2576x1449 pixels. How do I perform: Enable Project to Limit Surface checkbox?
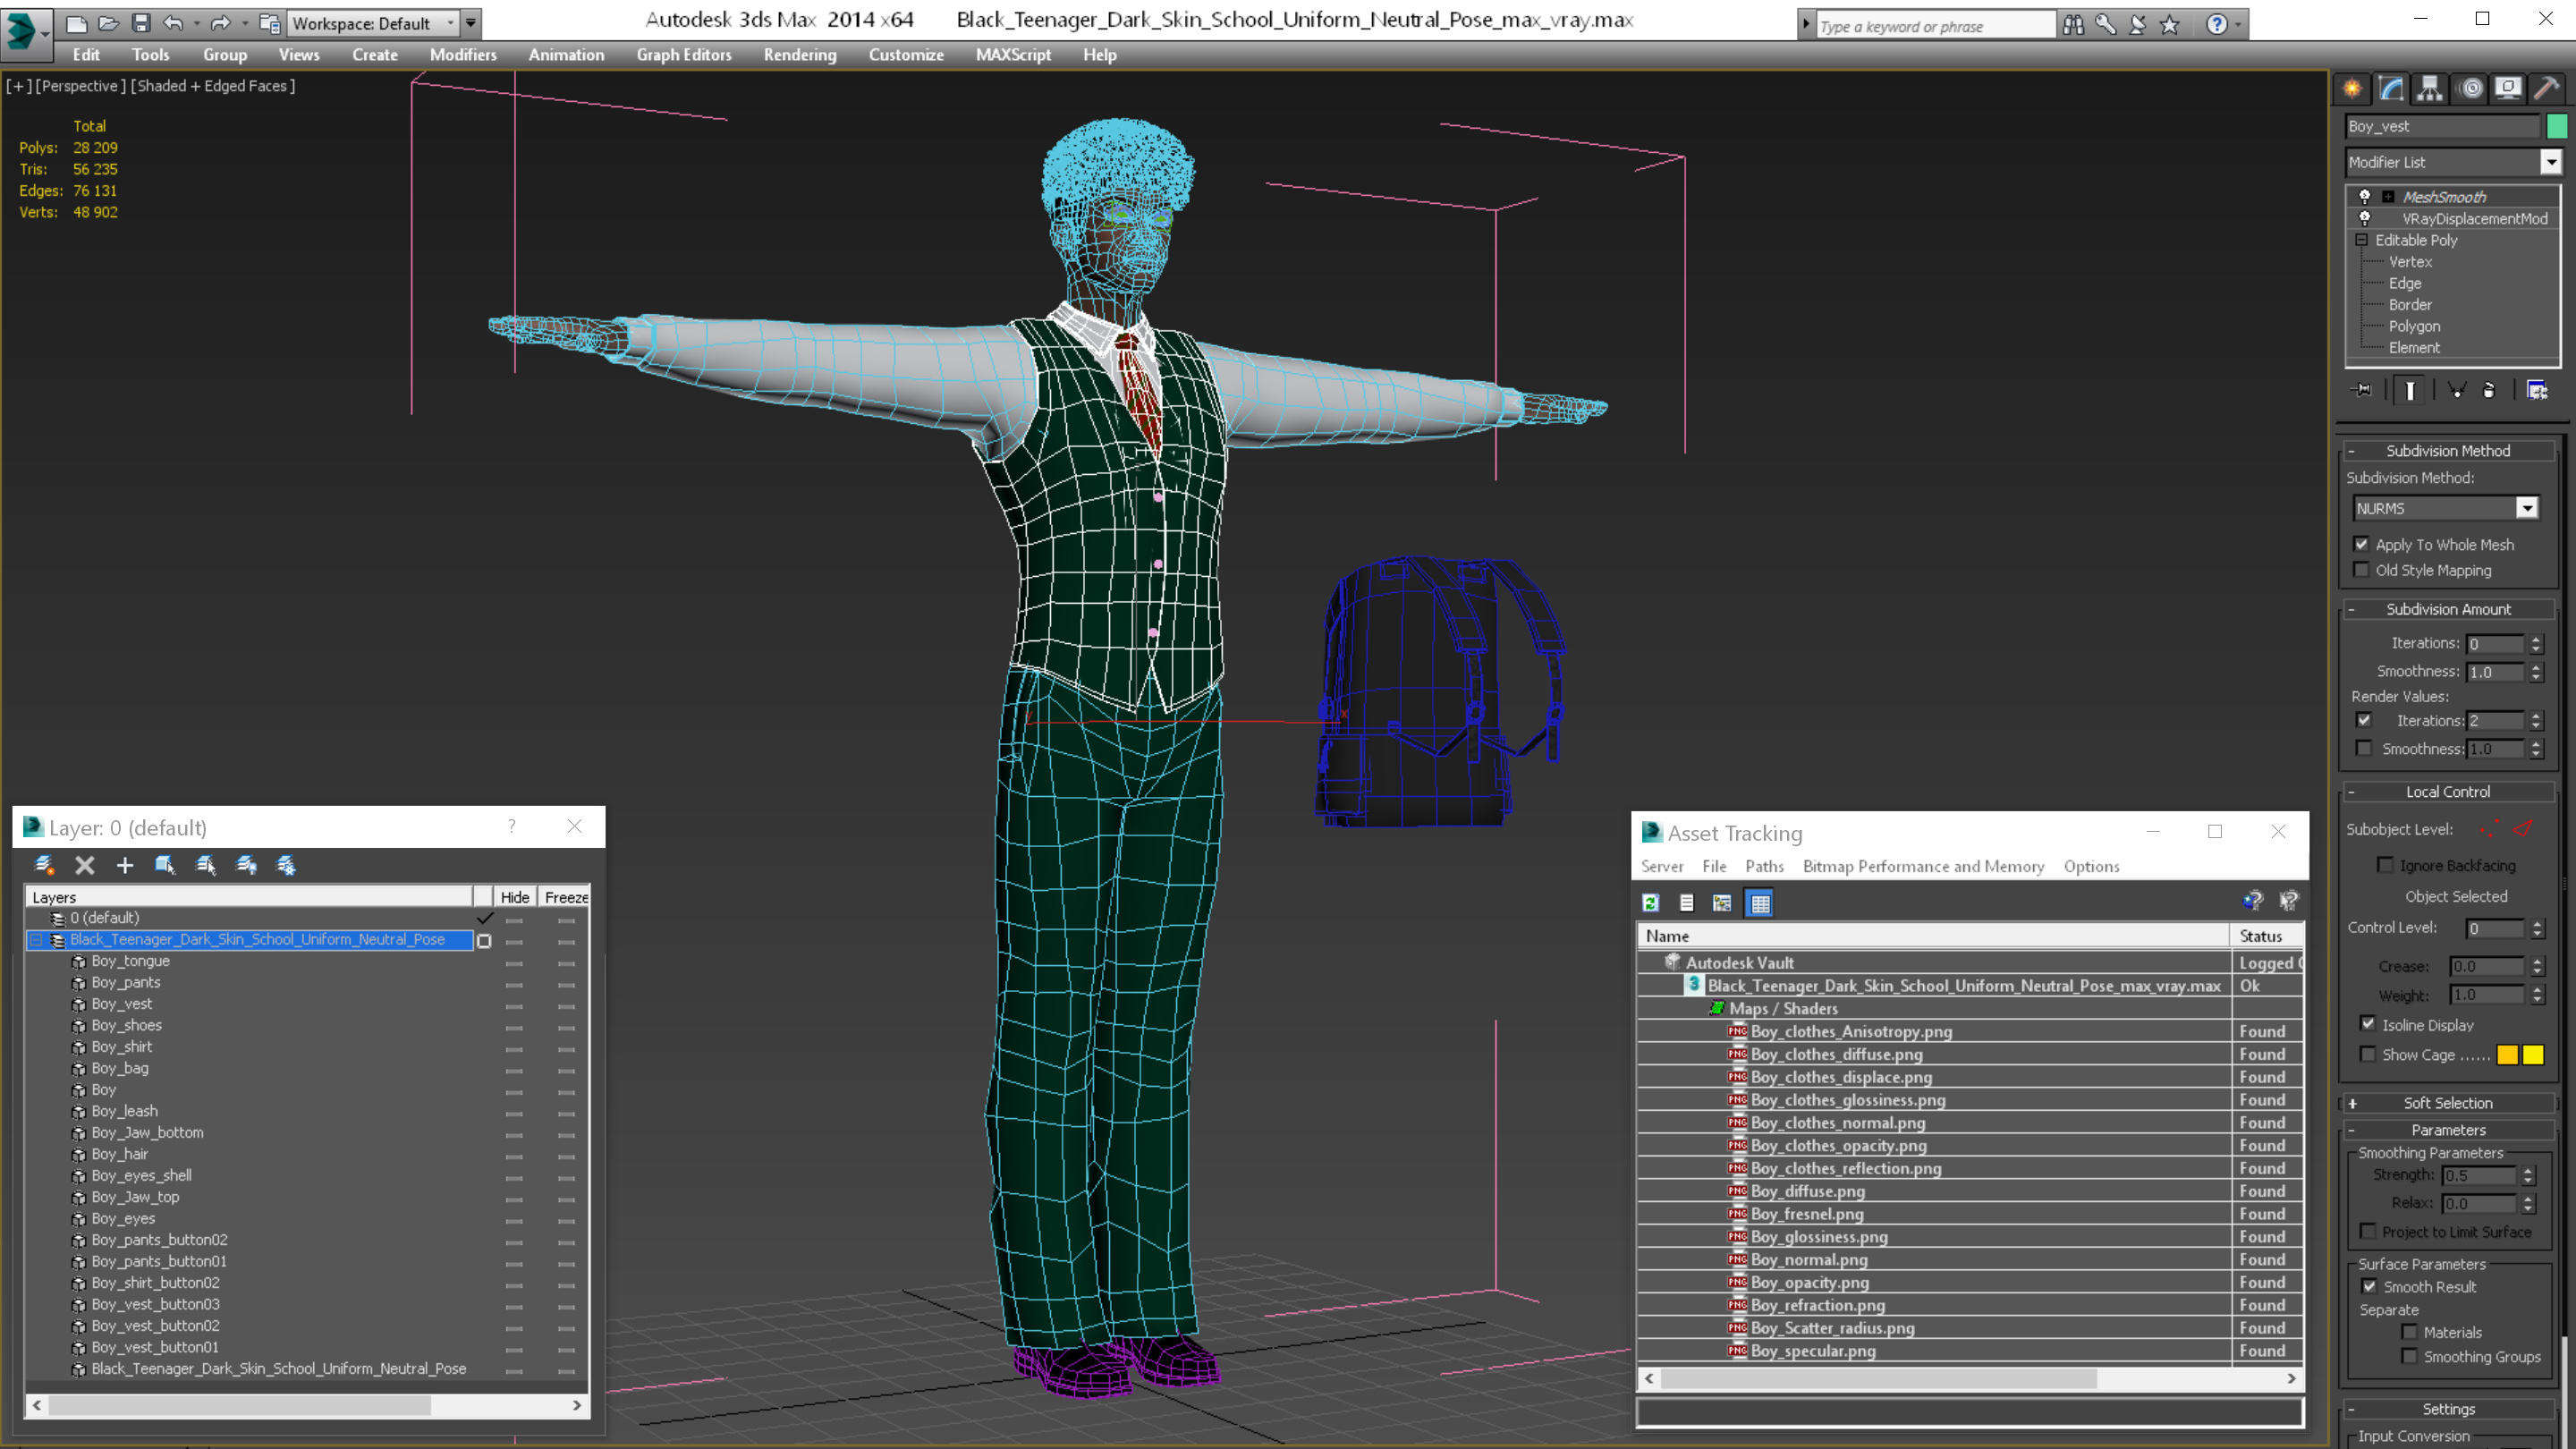click(x=2368, y=1231)
